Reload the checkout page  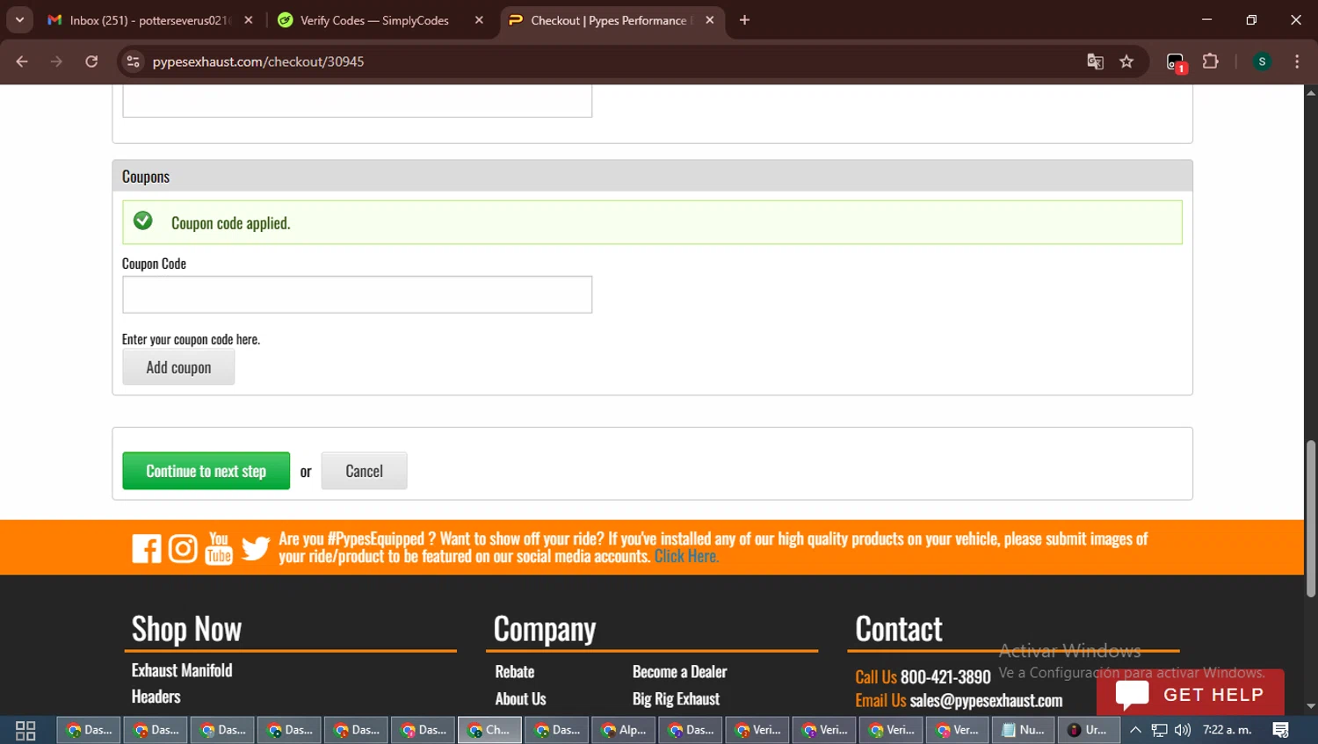coord(91,61)
